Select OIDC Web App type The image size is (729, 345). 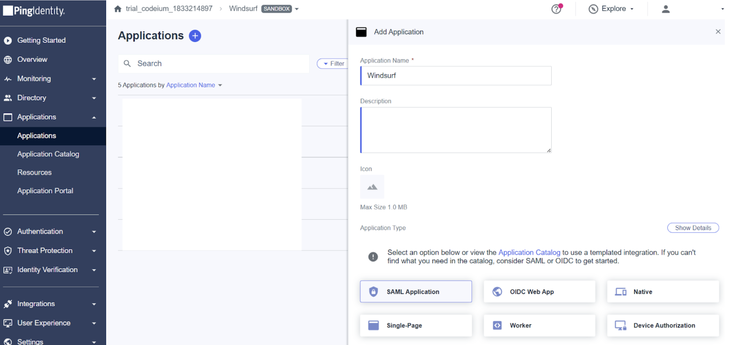[x=539, y=291]
